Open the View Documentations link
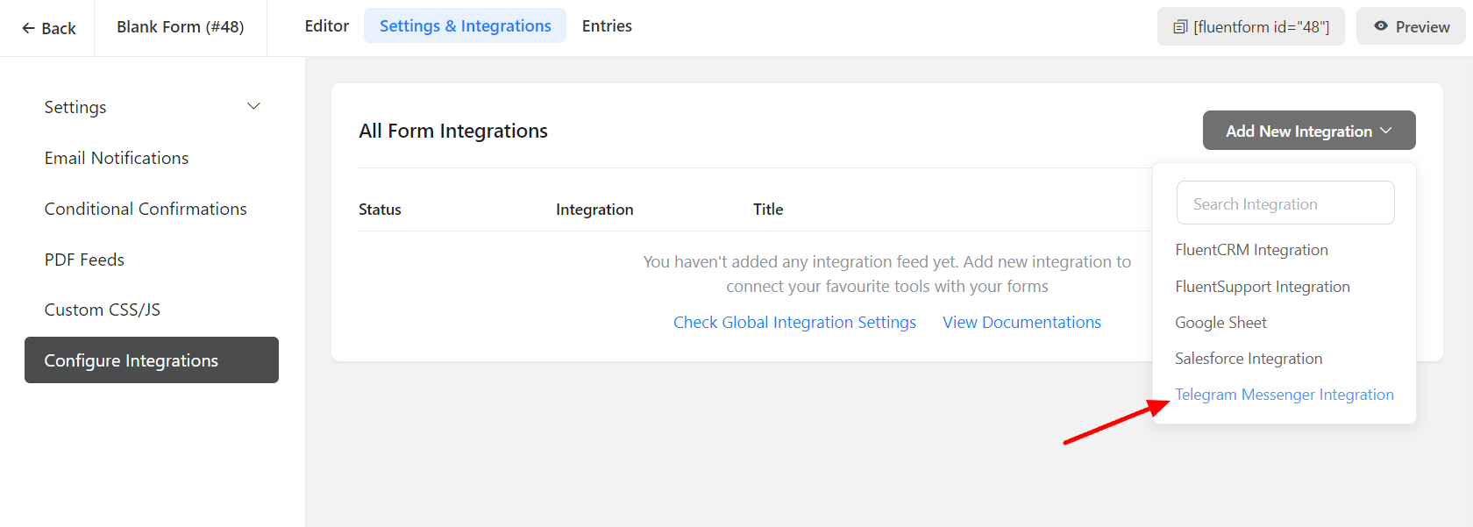Viewport: 1473px width, 527px height. pos(1021,323)
